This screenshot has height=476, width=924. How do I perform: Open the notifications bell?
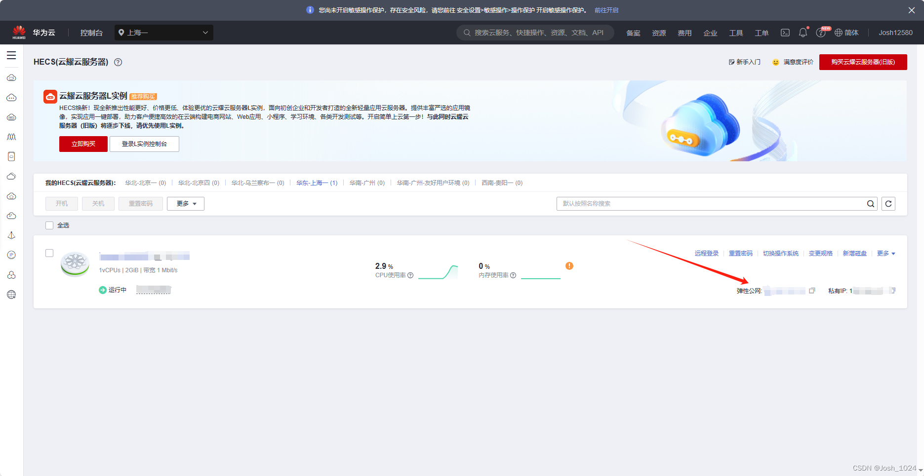(x=803, y=33)
